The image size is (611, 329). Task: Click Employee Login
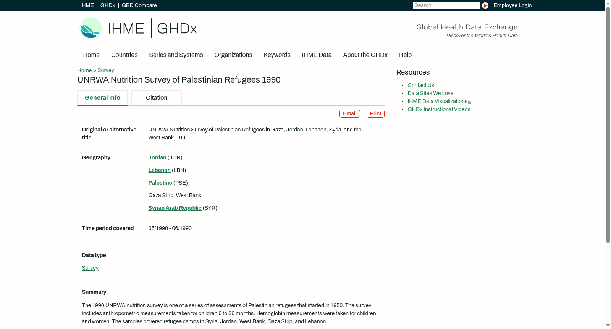(512, 5)
